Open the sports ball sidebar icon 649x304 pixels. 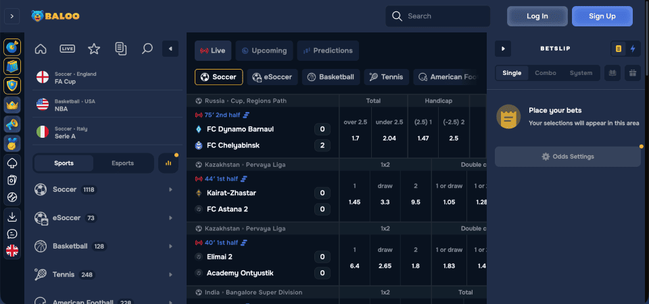pyautogui.click(x=12, y=197)
